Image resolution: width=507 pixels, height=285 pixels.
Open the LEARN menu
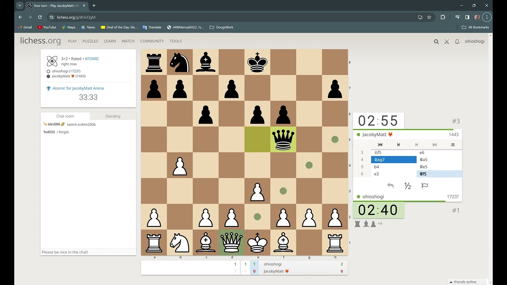[x=110, y=41]
